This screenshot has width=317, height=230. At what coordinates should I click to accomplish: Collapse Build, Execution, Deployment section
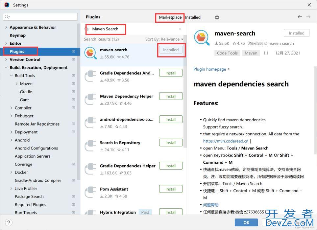pyautogui.click(x=6, y=67)
